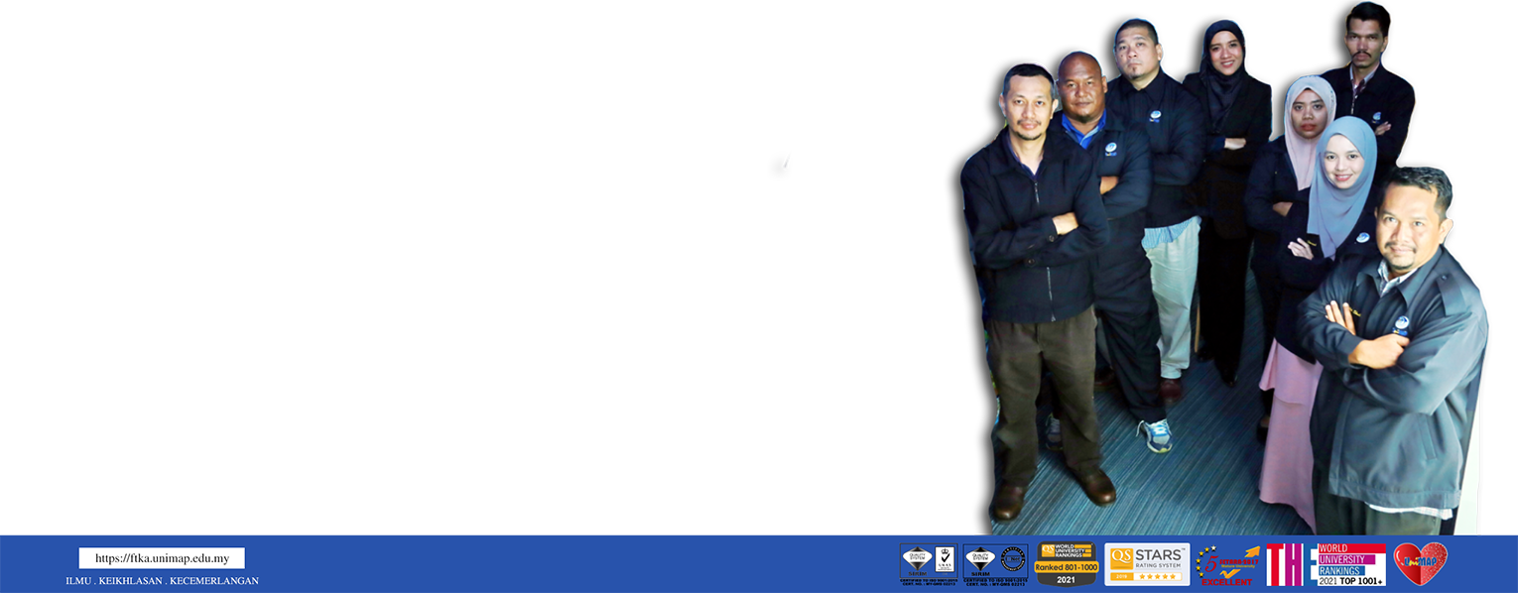Click QS World University Rankings 801-1000 badge
The image size is (1518, 593).
pos(1066,563)
